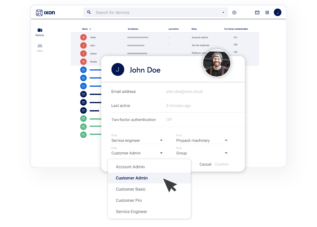The height and width of the screenshot is (227, 317).
Task: Expand the search bar dropdown arrow
Action: click(x=223, y=13)
